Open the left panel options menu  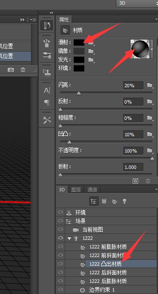click(33, 19)
